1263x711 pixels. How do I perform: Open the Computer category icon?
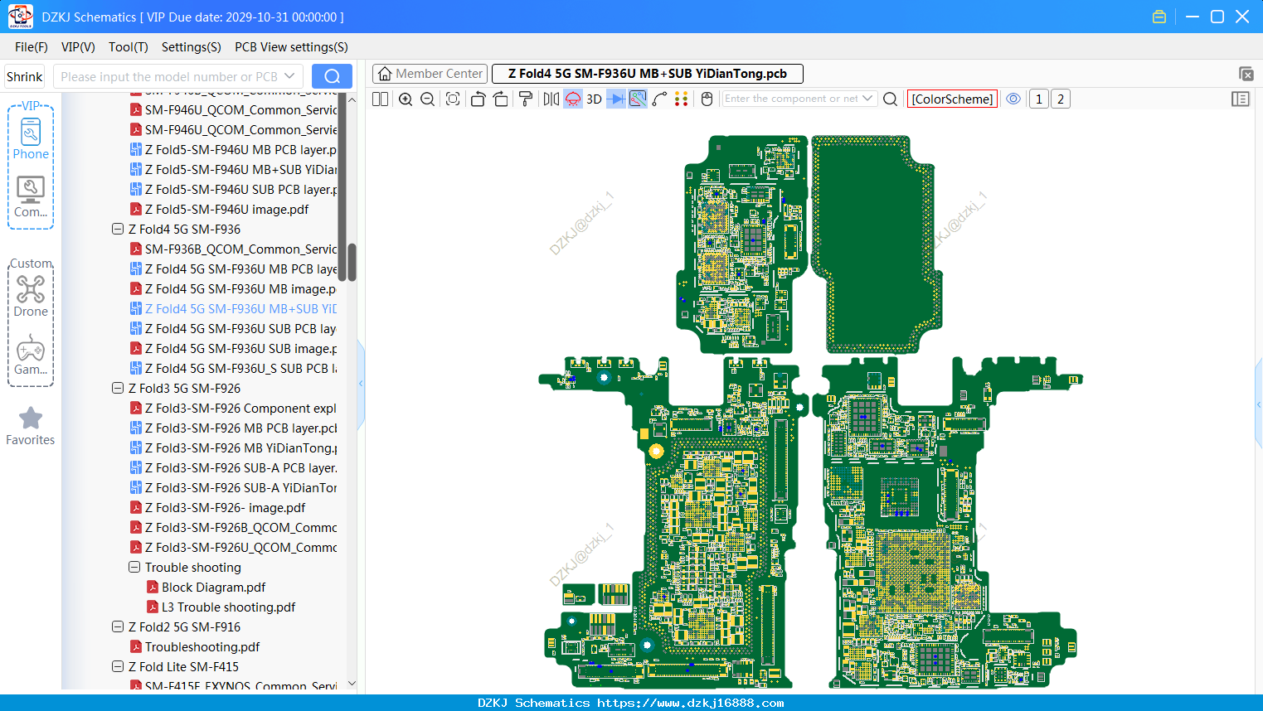[31, 196]
